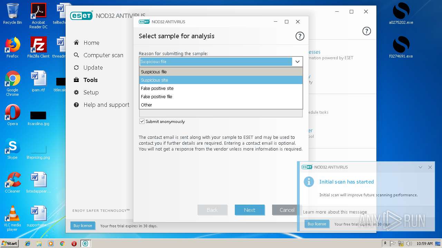Click the notification info icon
Screen dimensions: 442x248
point(309,182)
